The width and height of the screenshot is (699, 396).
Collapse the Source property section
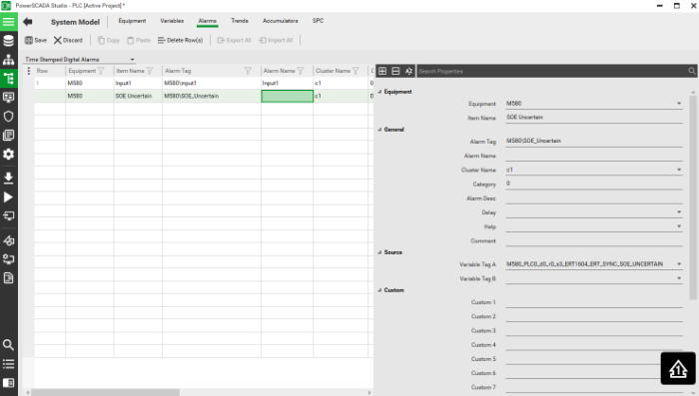[x=380, y=252]
